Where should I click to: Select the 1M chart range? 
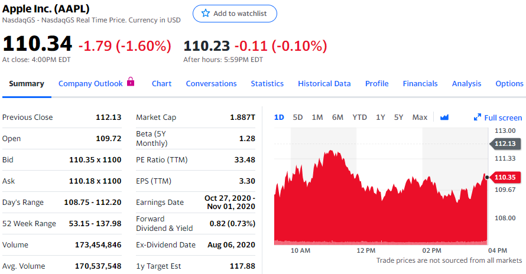317,117
